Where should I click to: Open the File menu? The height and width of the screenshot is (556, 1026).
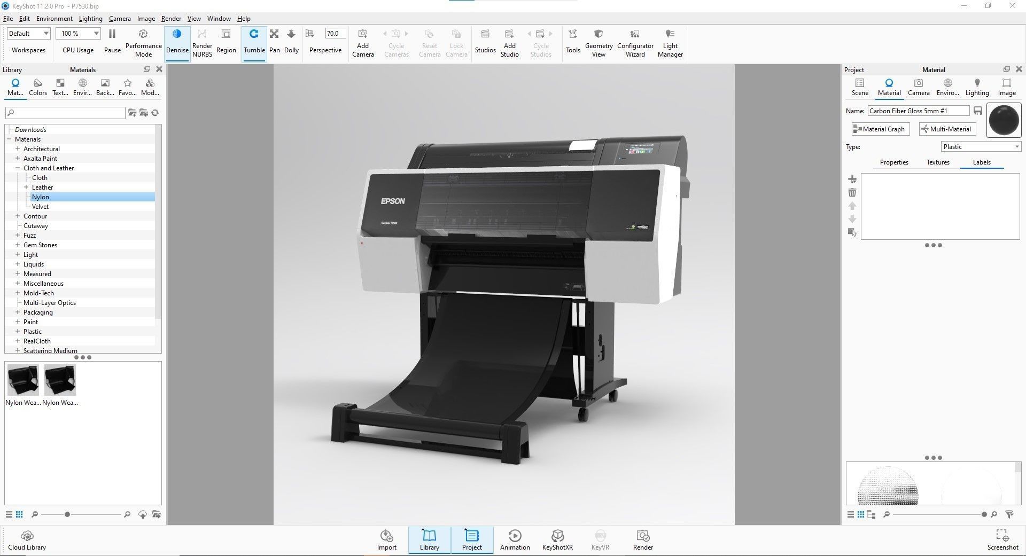[x=8, y=18]
